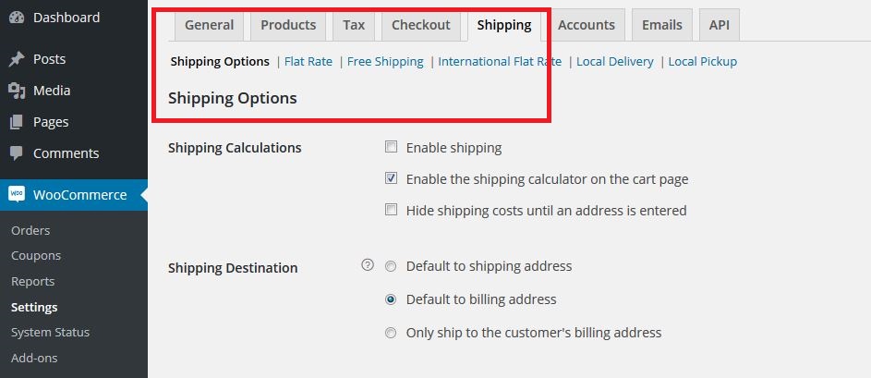Tick the Enable shipping checkbox
The height and width of the screenshot is (378, 871).
point(392,147)
